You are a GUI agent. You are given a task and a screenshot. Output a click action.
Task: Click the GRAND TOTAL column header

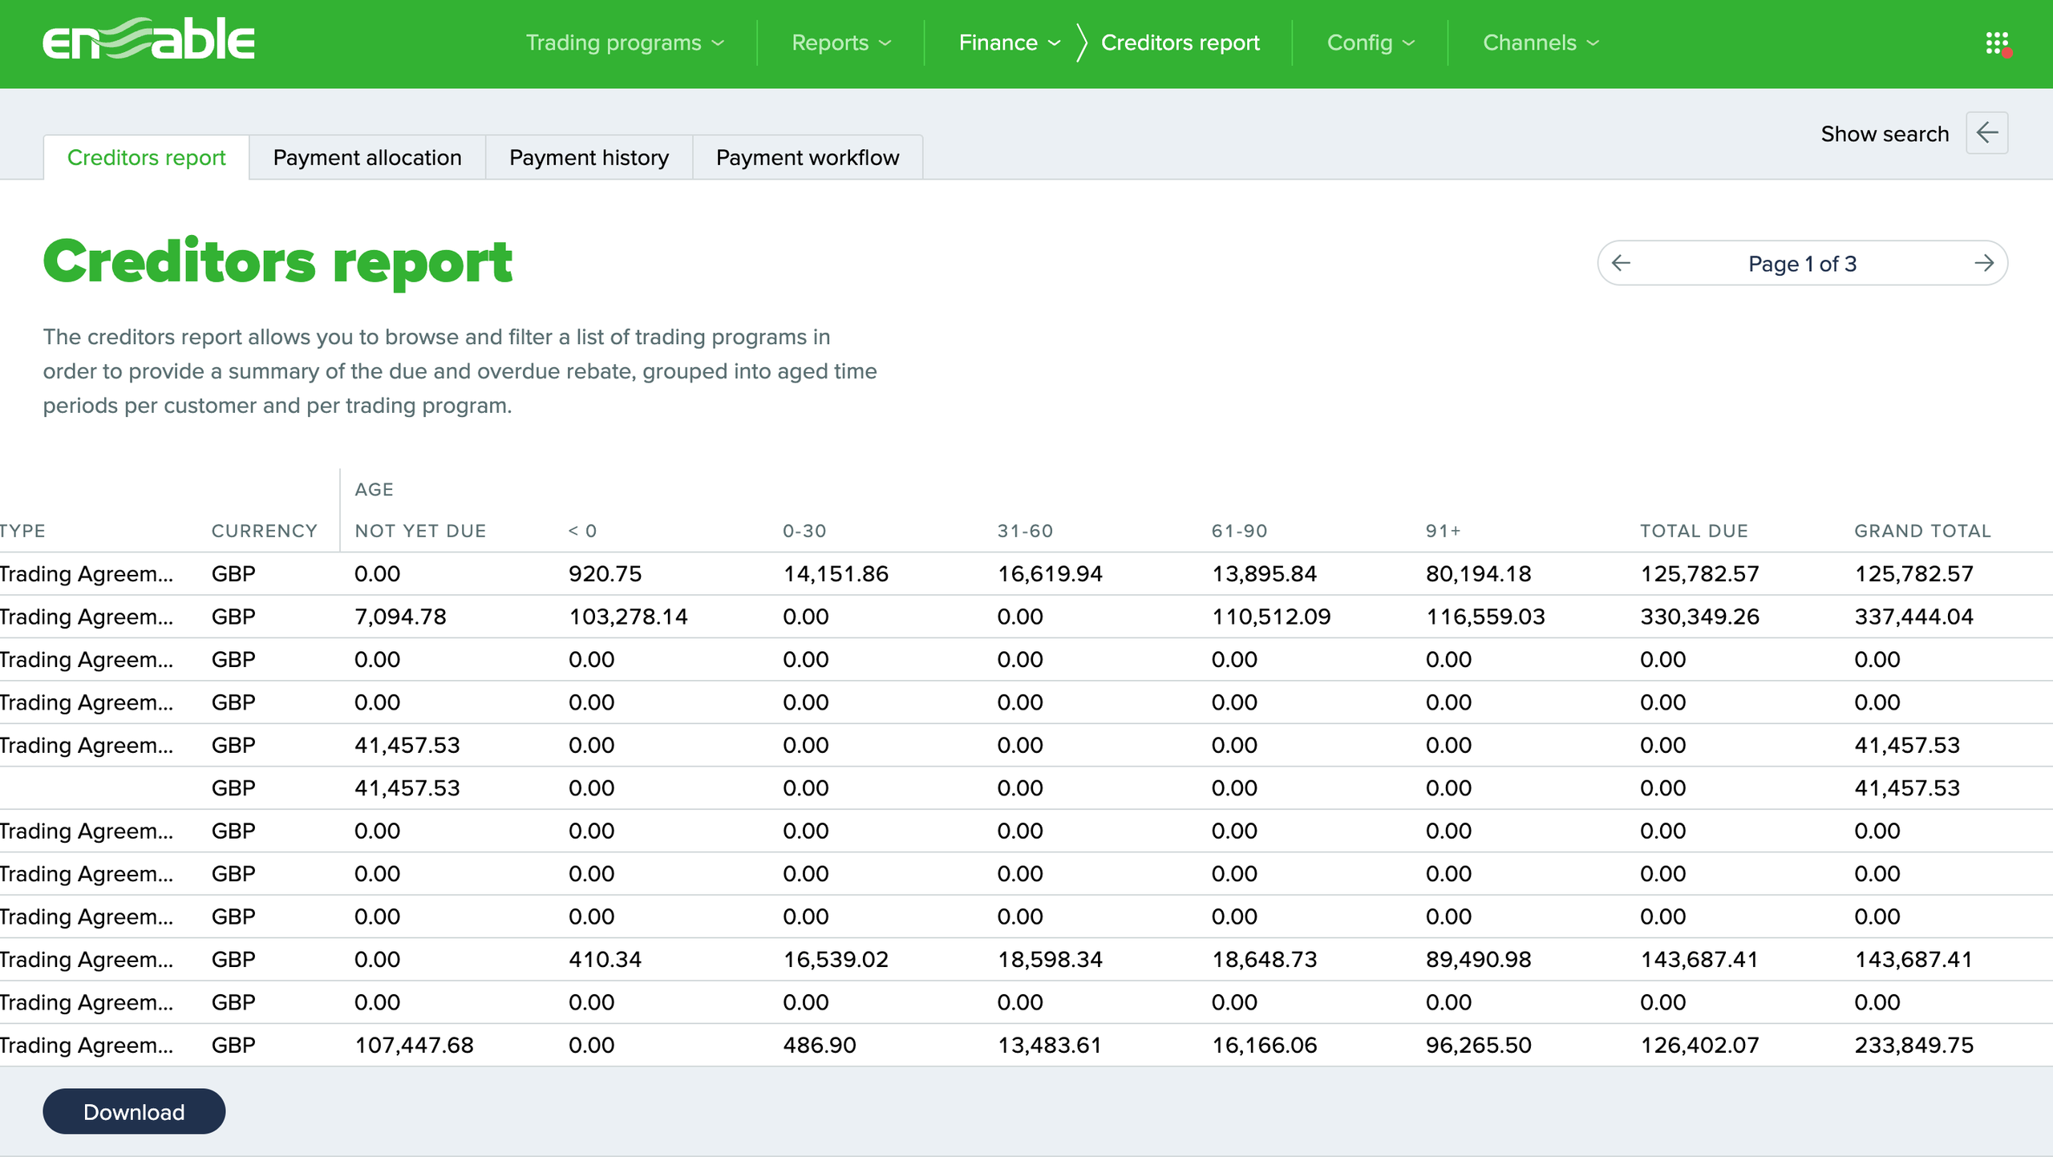[1922, 531]
